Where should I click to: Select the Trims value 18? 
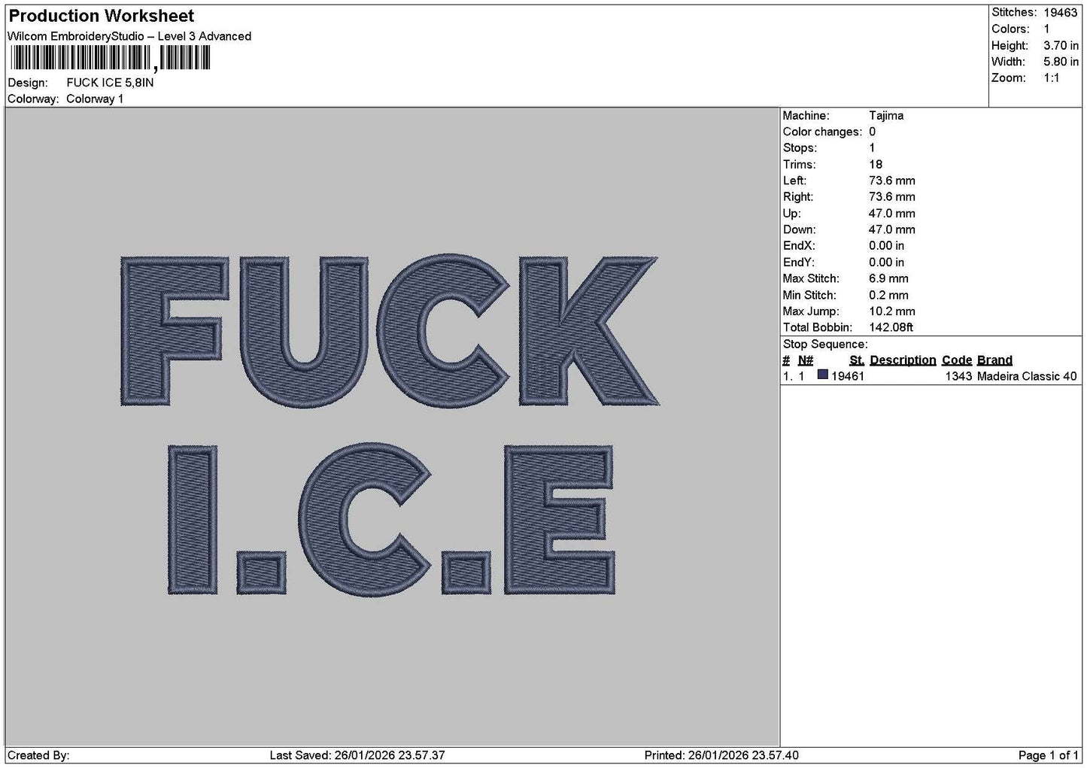[876, 165]
